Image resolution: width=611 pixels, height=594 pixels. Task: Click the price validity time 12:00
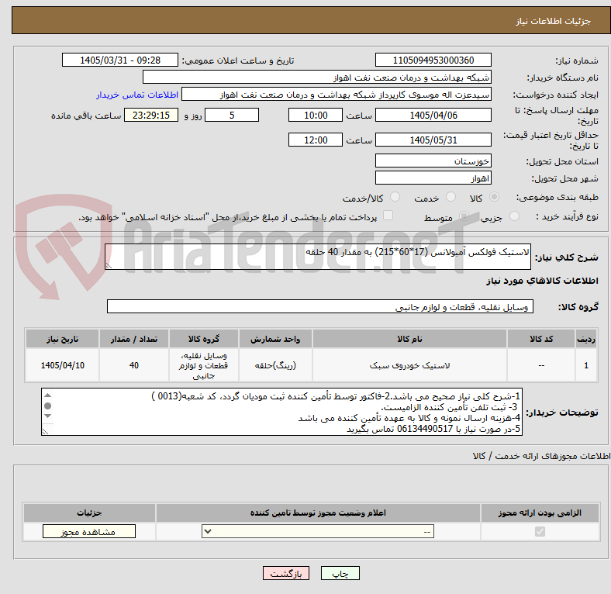click(x=316, y=140)
